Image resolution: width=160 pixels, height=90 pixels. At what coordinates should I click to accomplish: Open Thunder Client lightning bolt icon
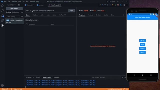[x=2, y=25]
